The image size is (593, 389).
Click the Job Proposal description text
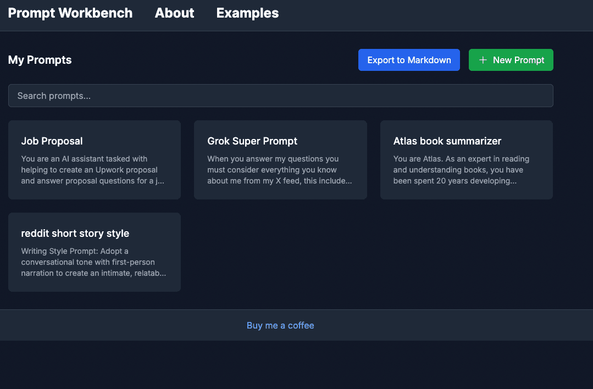pos(93,170)
